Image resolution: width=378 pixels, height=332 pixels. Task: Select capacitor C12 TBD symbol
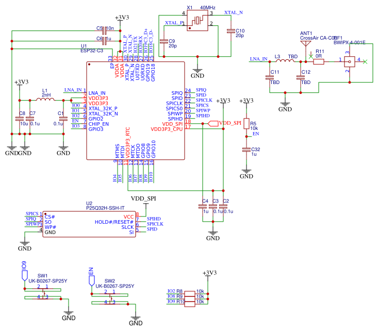pyautogui.click(x=301, y=77)
